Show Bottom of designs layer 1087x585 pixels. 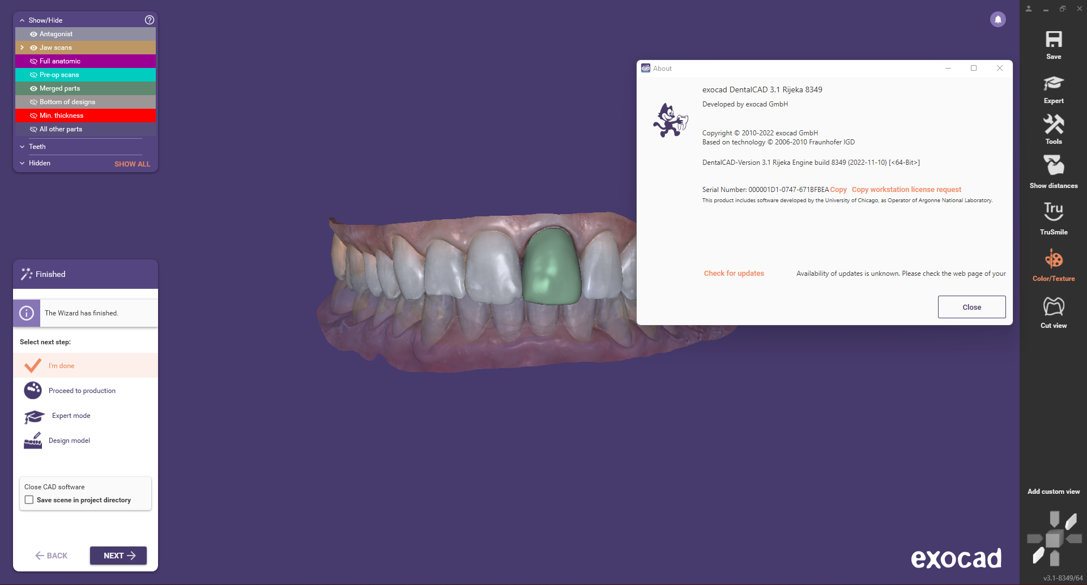point(33,102)
